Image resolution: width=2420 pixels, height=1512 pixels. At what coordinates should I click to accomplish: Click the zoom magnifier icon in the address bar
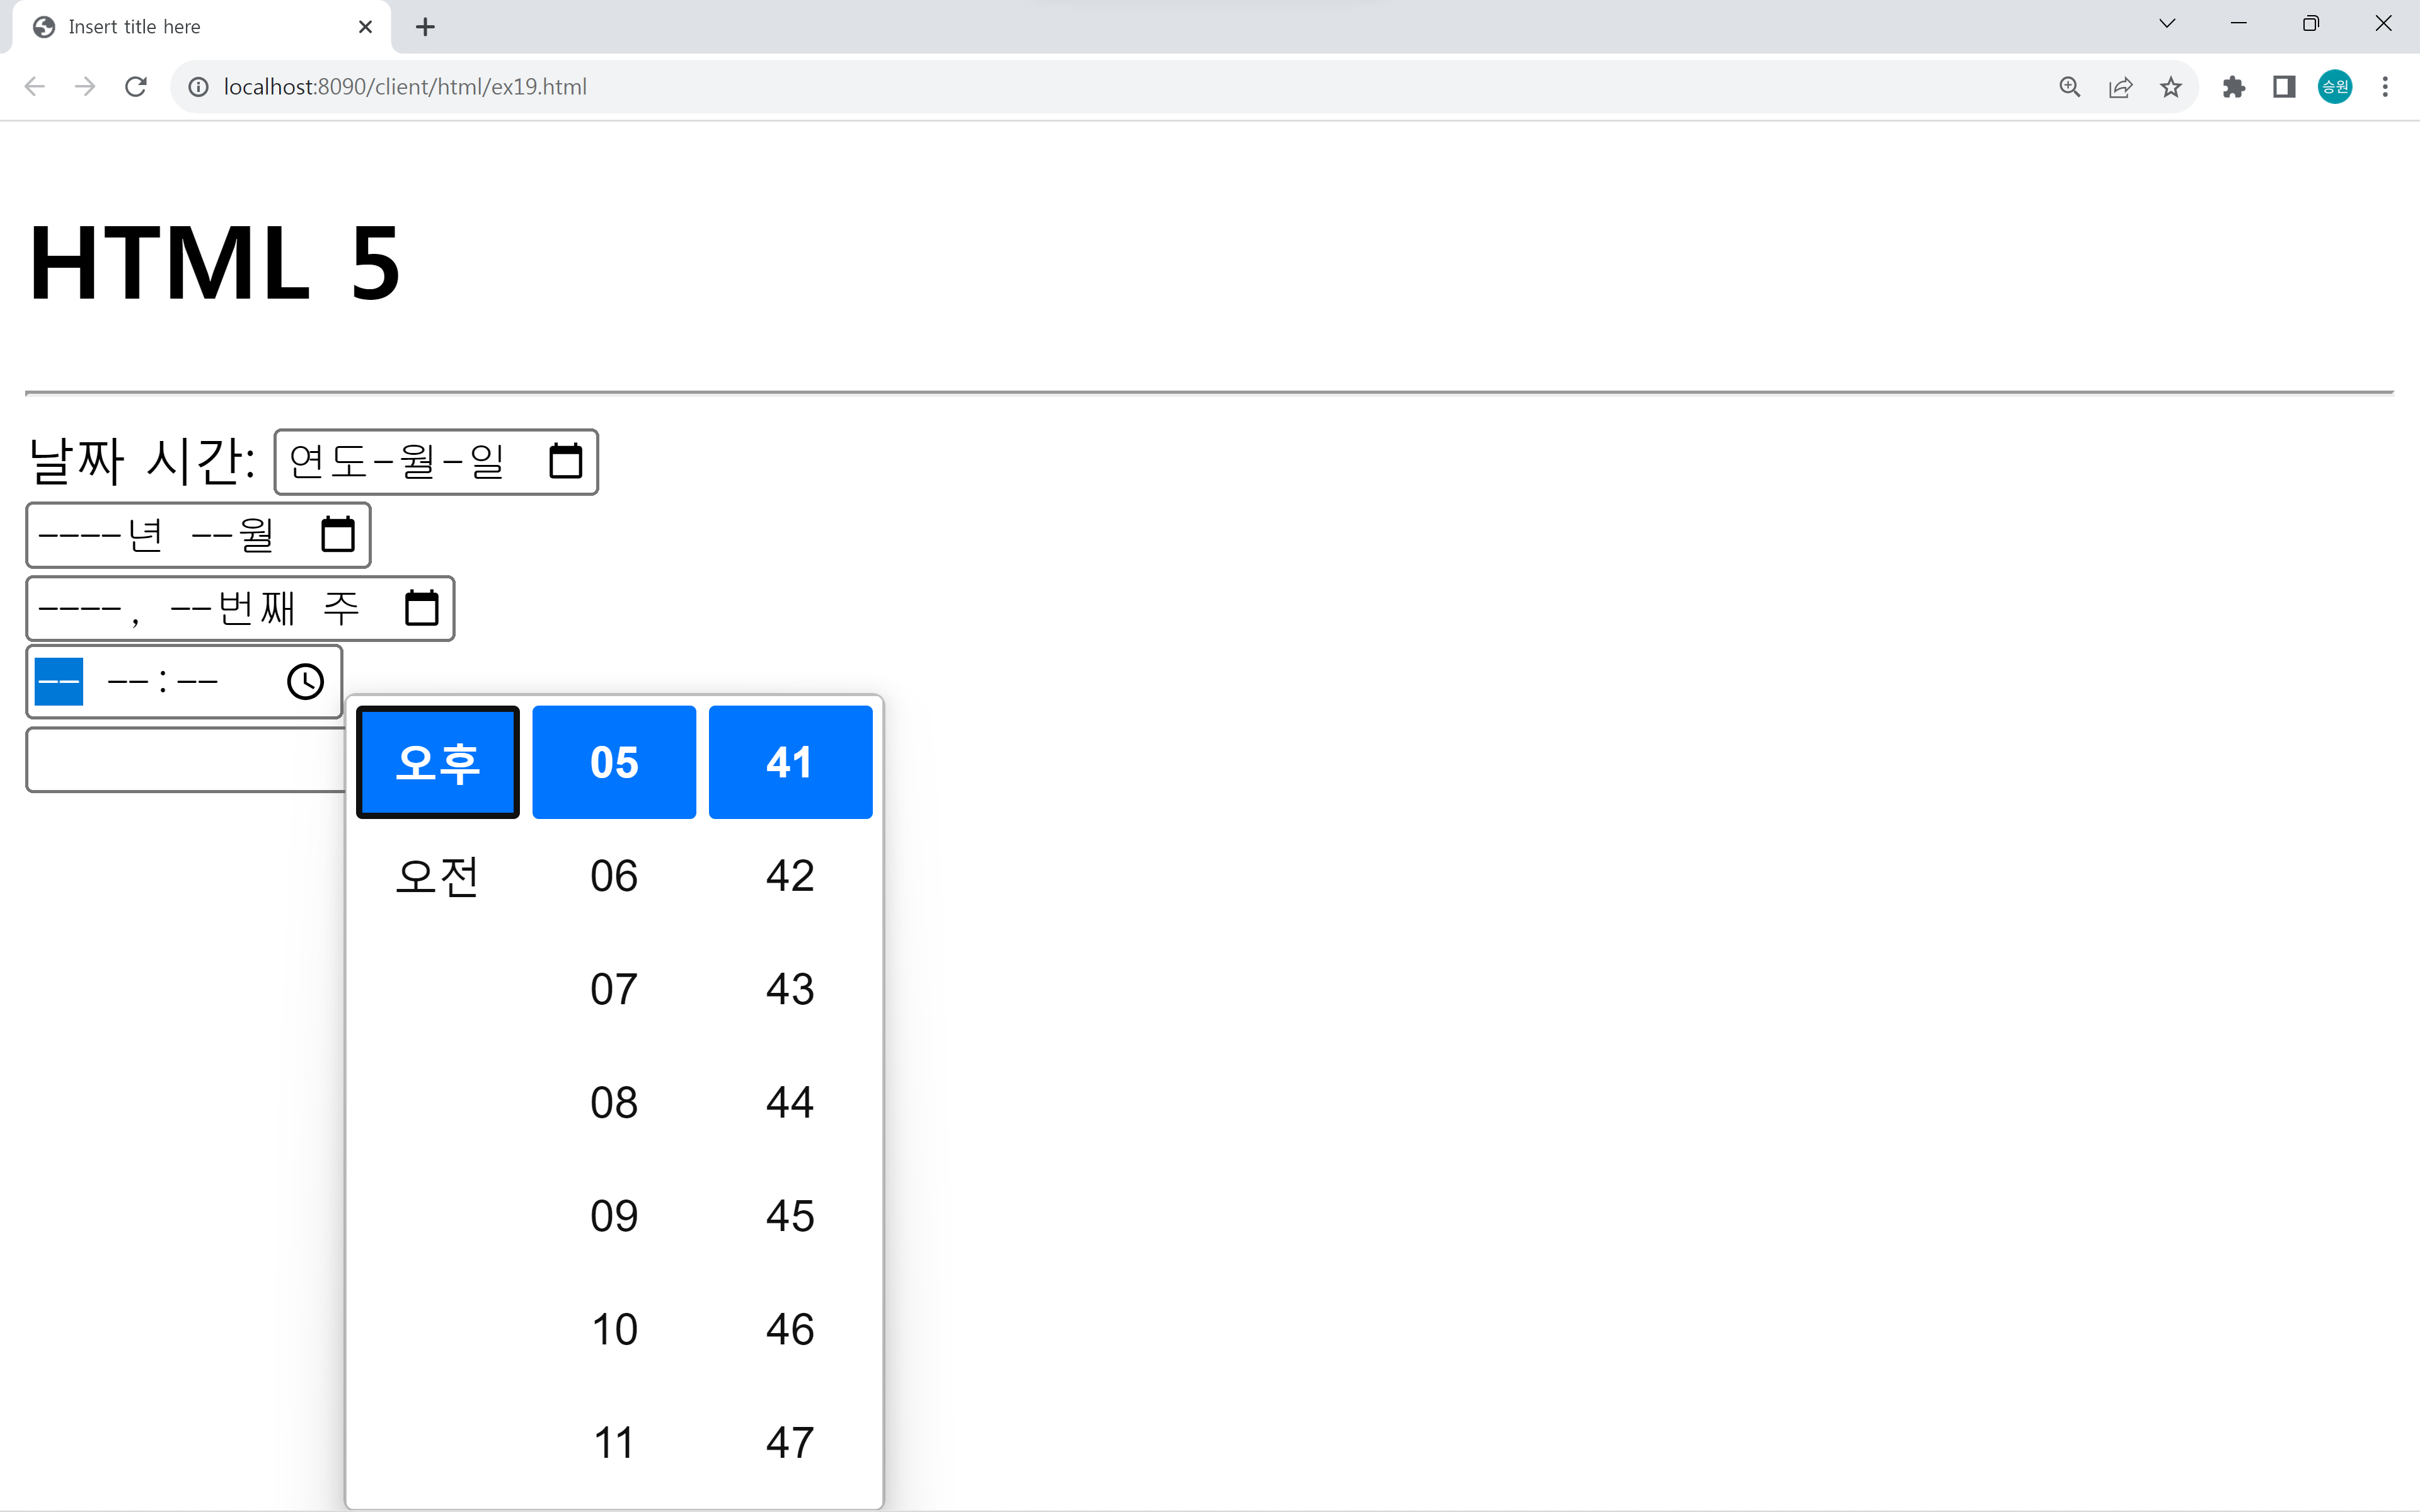pyautogui.click(x=2069, y=87)
